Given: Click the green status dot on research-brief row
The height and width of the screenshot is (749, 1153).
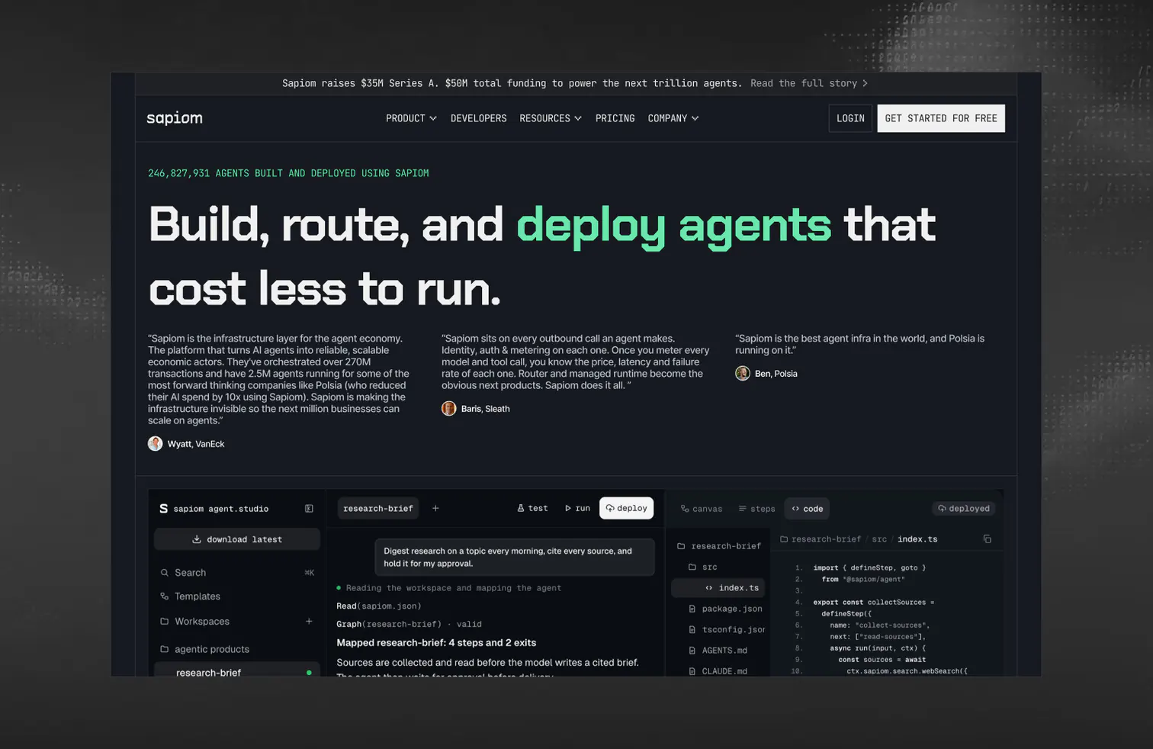Looking at the screenshot, I should pyautogui.click(x=309, y=673).
